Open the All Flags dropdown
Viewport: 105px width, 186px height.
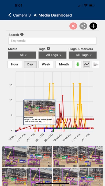(83, 55)
